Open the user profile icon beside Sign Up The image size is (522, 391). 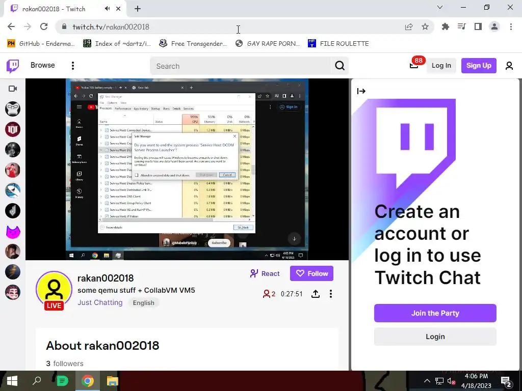509,66
